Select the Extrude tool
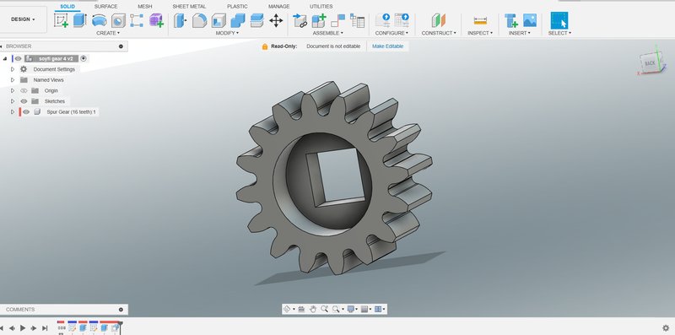Viewport: 675px width, 335px height. click(x=80, y=20)
